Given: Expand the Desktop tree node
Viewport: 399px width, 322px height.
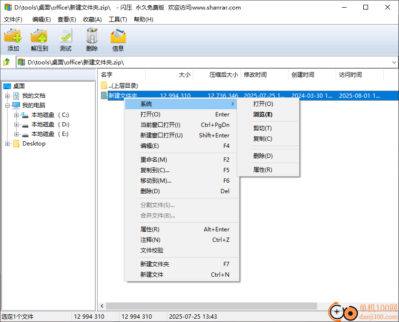Looking at the screenshot, I should click(x=7, y=144).
